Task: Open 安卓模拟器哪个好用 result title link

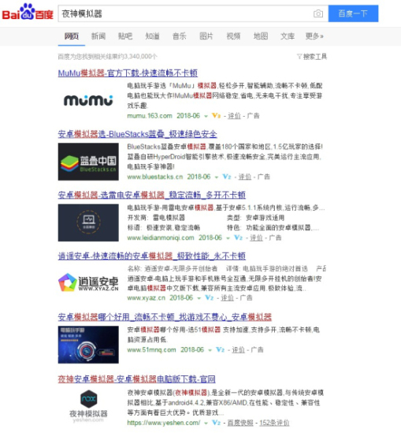Action: tap(165, 317)
